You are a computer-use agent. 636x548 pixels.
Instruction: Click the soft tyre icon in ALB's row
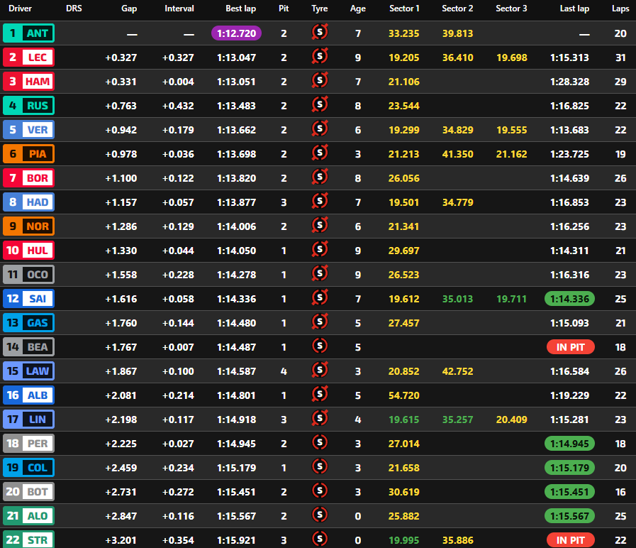coord(320,394)
